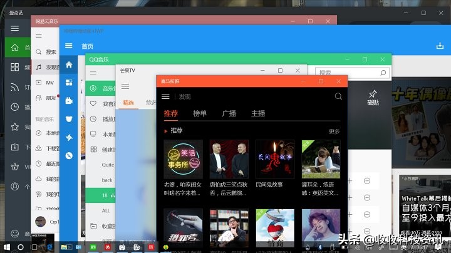Open the heart favorites item in QQ Music
451x253 pixels.
tap(100, 104)
